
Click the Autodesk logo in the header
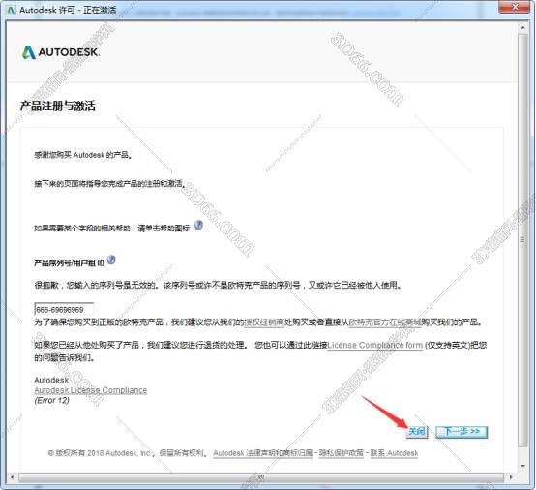61,52
